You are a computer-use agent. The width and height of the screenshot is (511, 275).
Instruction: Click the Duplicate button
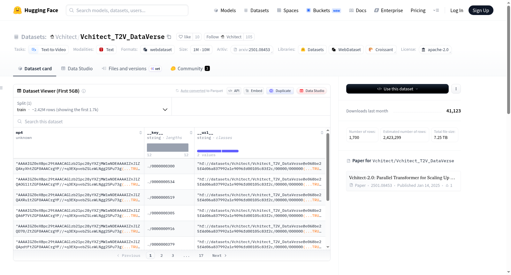pos(280,91)
